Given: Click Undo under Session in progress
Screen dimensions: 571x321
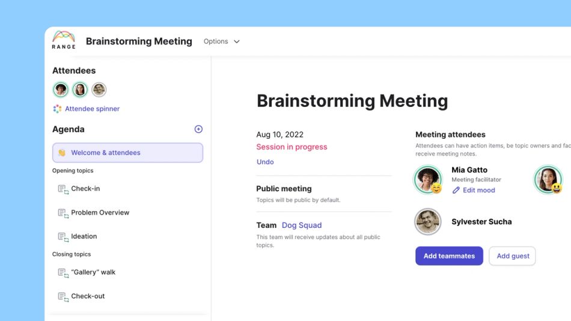Looking at the screenshot, I should click(265, 162).
